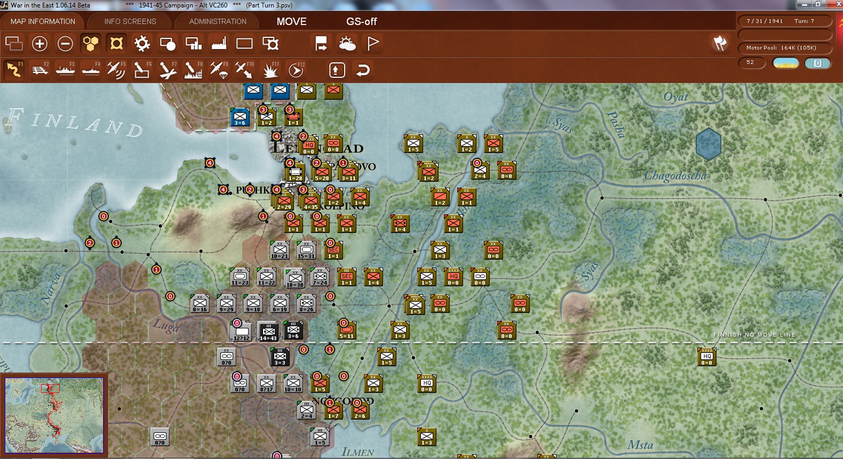Click the F11 explosion icon
The width and height of the screenshot is (843, 459).
(270, 70)
